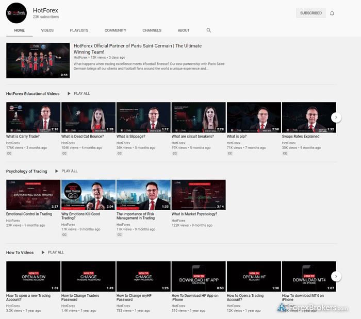Viewport: 361px width, 319px height.
Task: Open the What is Market Psychology thumbnail
Action: (199, 195)
